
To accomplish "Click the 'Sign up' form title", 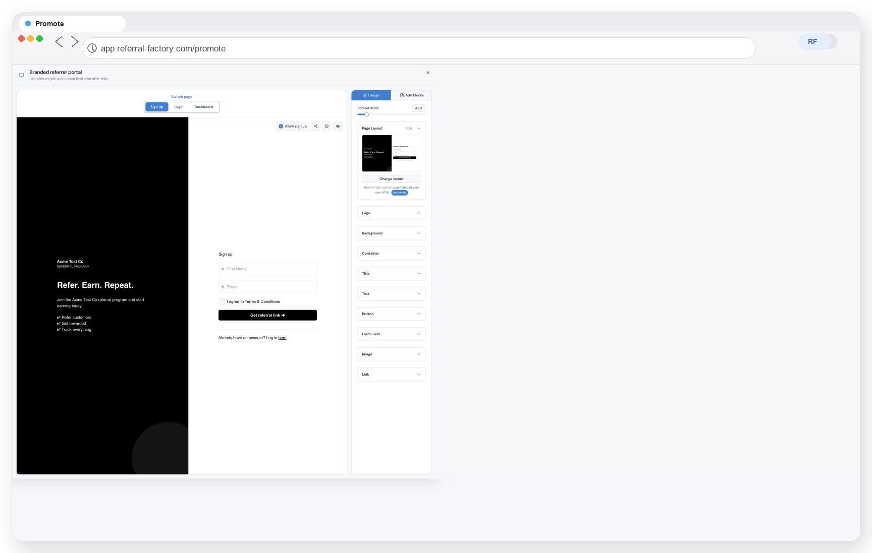I will (x=226, y=255).
